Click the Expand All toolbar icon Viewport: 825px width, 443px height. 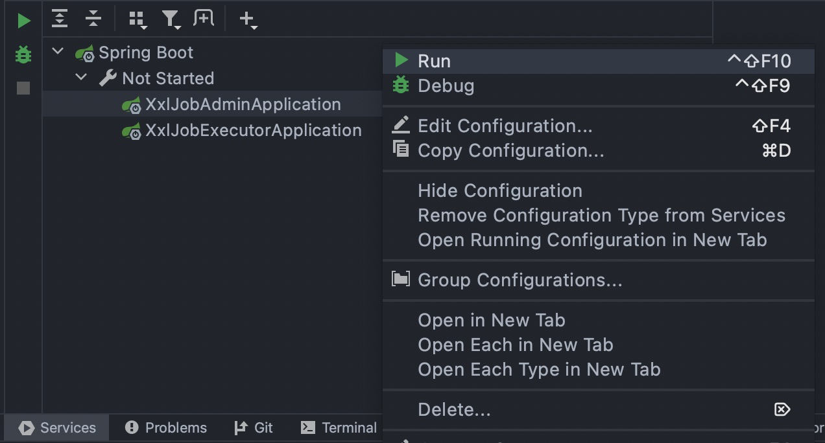click(x=60, y=19)
